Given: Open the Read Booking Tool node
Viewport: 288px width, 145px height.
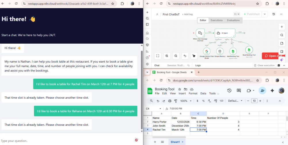Looking at the screenshot, I should pos(249,50).
